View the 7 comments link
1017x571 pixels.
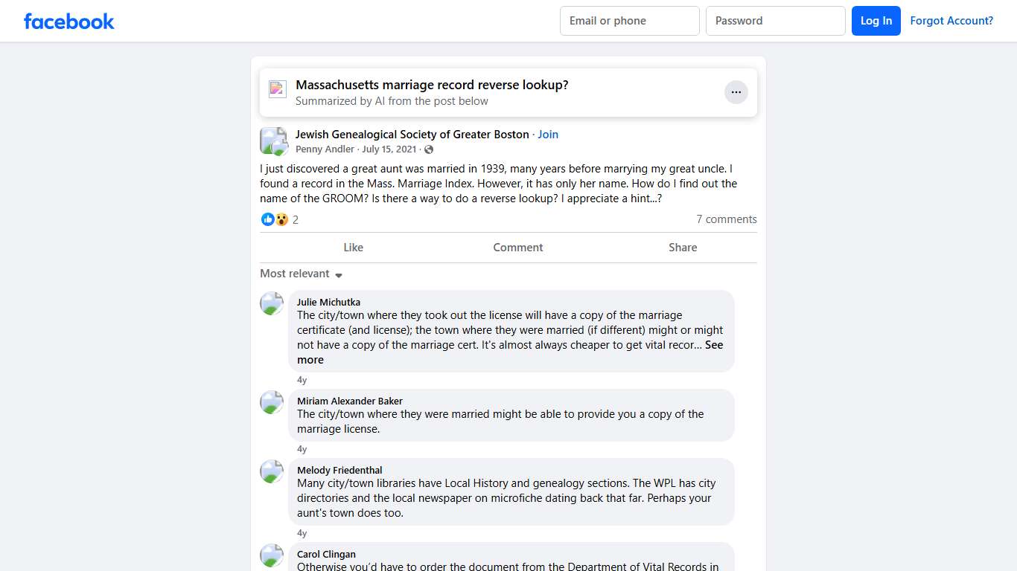click(x=726, y=219)
